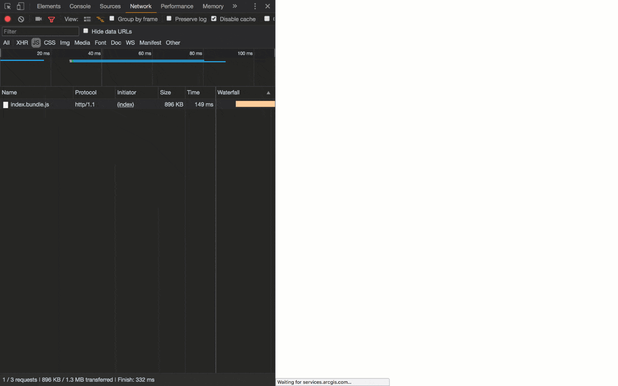Toggle the network filter funnel icon
Image resolution: width=618 pixels, height=386 pixels.
[51, 19]
